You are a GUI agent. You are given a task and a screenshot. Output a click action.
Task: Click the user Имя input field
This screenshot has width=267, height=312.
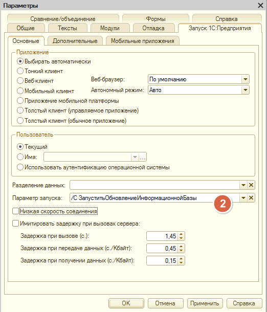pos(87,157)
